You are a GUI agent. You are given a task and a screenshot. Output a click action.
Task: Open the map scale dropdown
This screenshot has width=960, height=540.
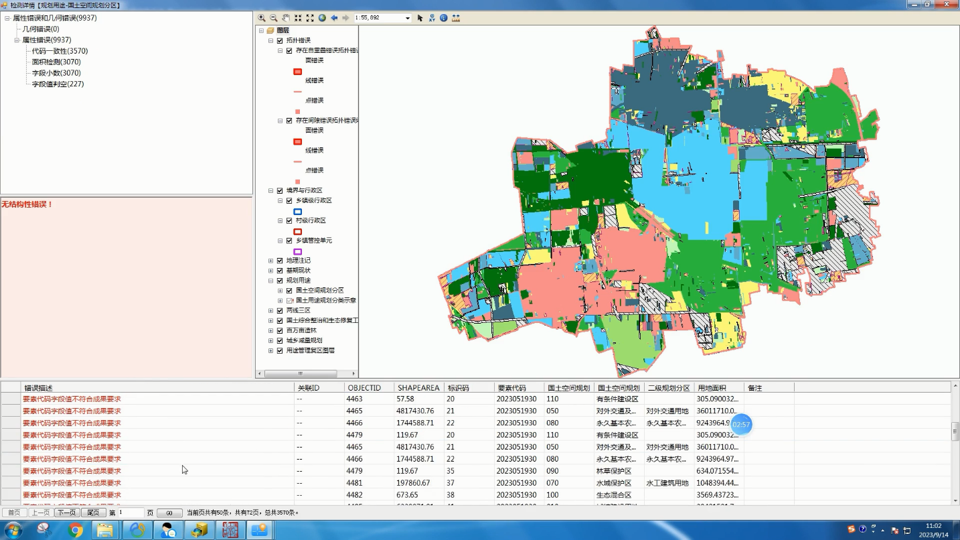pyautogui.click(x=407, y=18)
